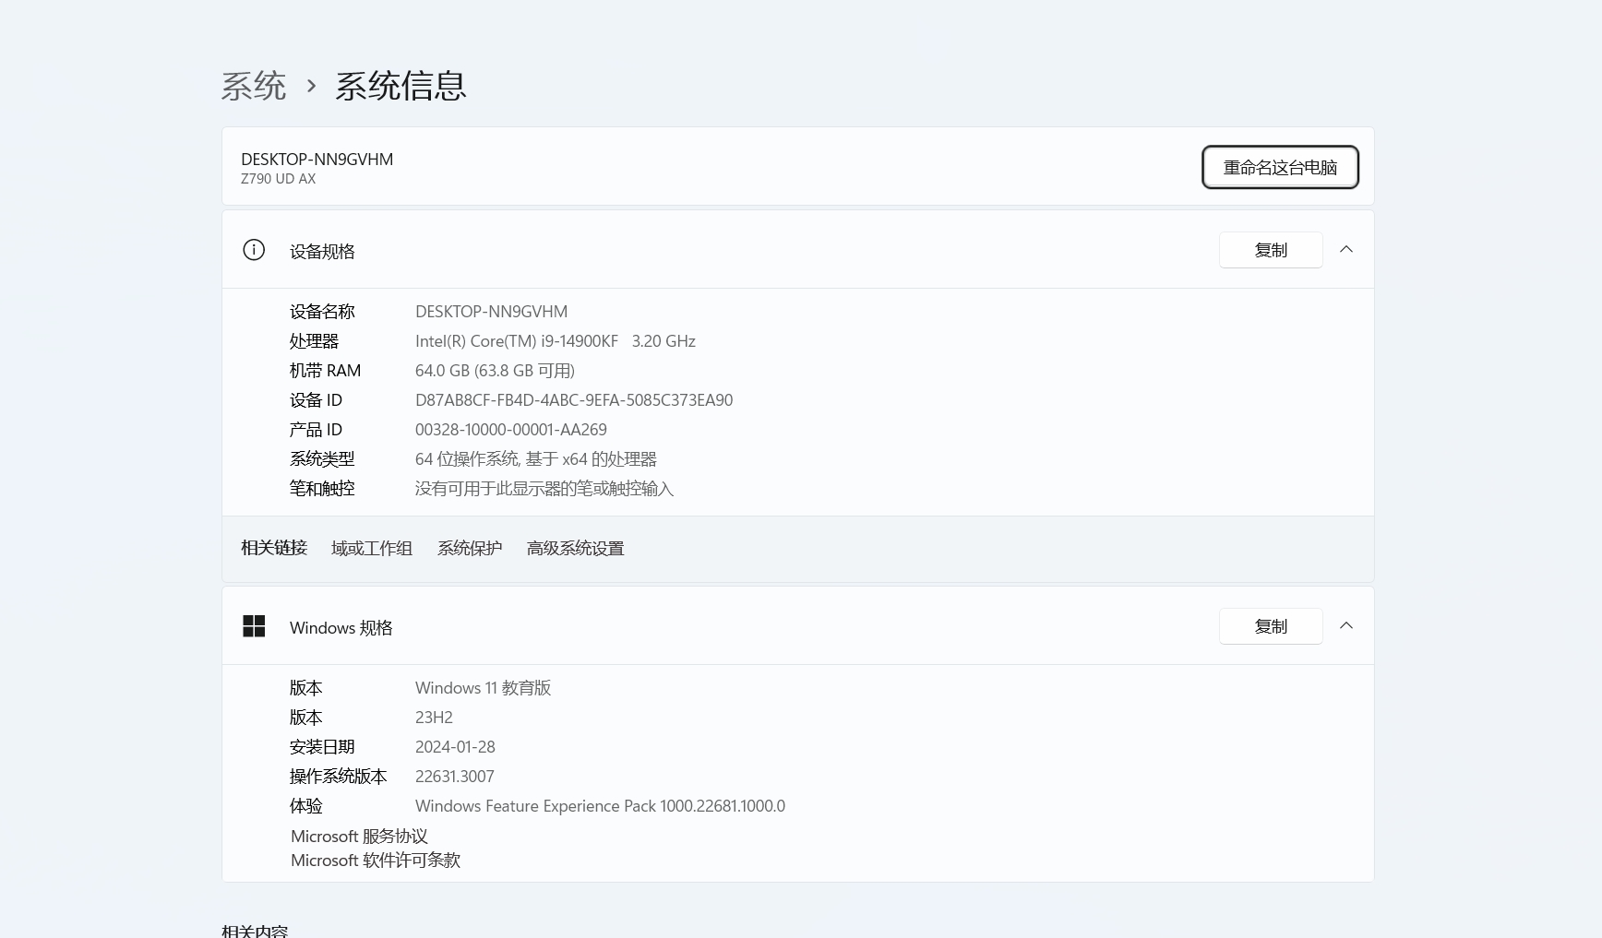Image resolution: width=1602 pixels, height=938 pixels.
Task: Open Microsoft 服务协议 link
Action: 359,837
